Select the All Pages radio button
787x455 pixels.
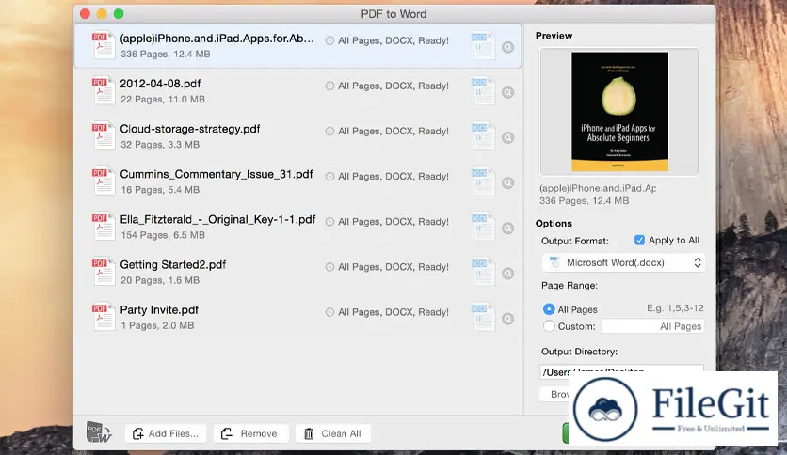coord(549,309)
